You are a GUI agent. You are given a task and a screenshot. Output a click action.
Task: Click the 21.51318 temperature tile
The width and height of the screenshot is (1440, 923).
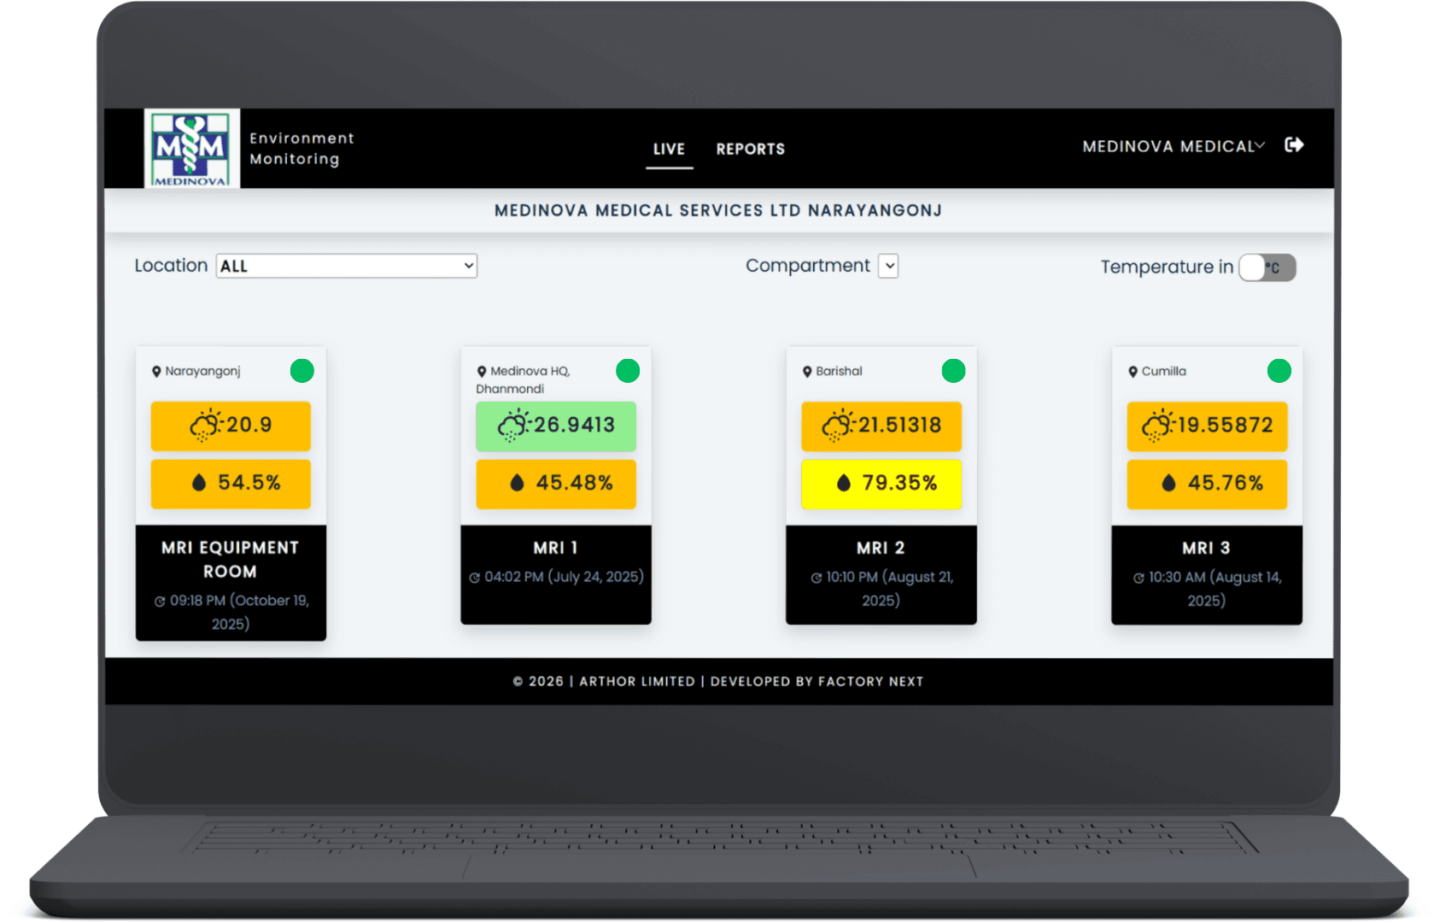coord(881,426)
